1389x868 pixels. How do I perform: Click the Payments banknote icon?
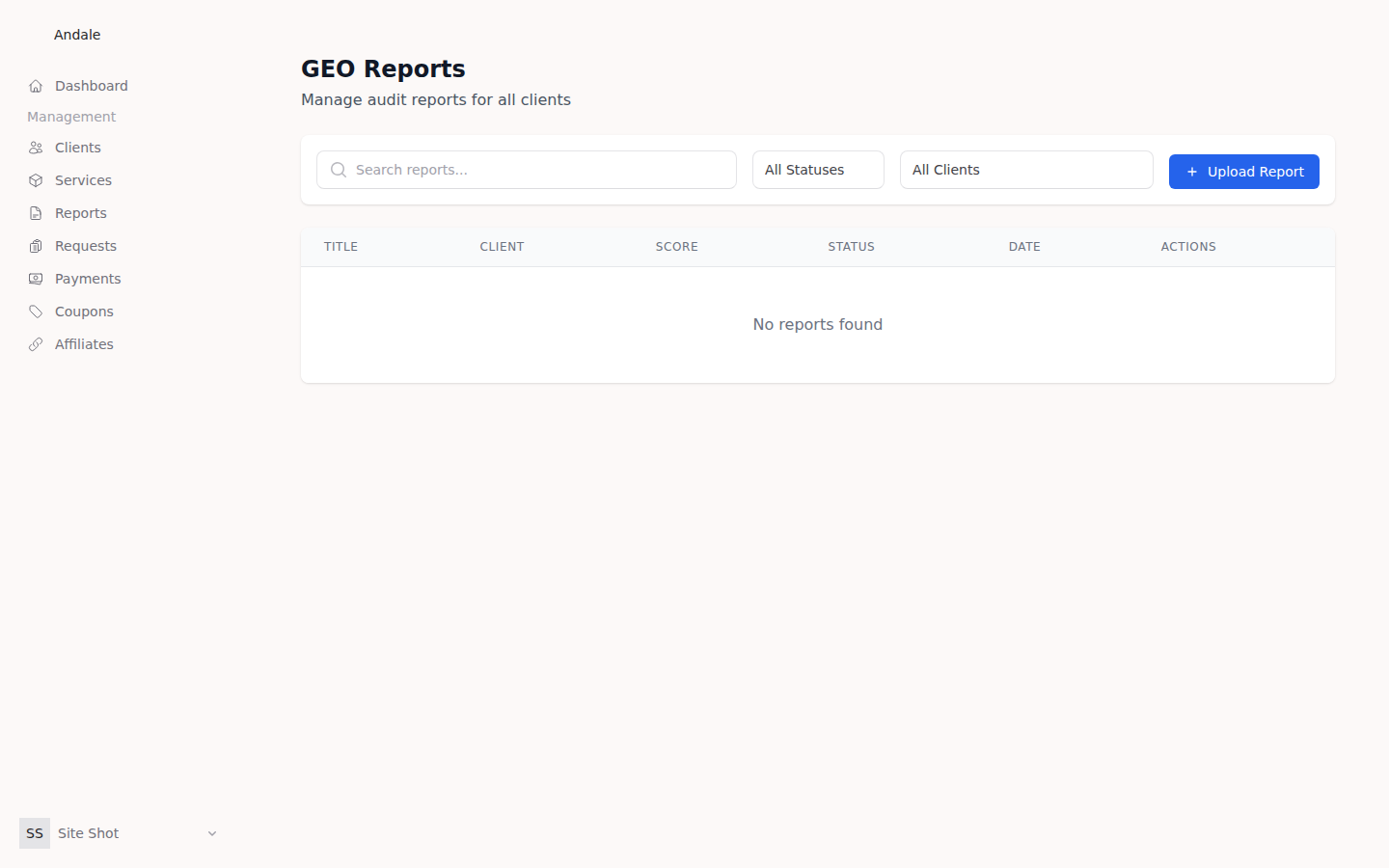coord(36,279)
